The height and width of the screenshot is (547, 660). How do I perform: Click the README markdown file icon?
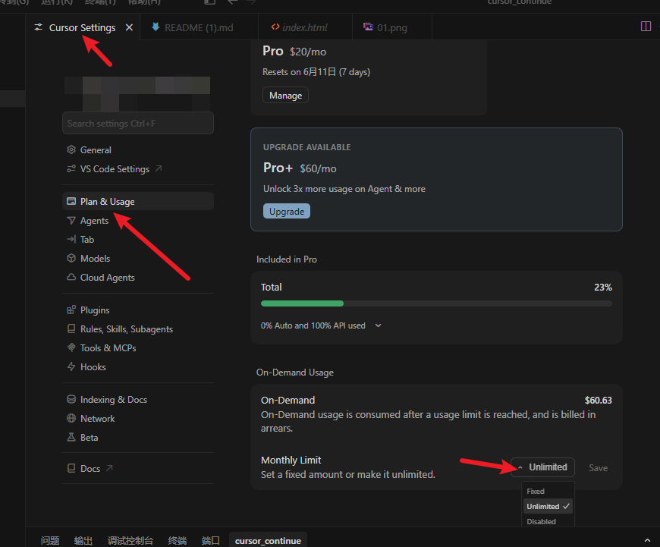[x=156, y=27]
